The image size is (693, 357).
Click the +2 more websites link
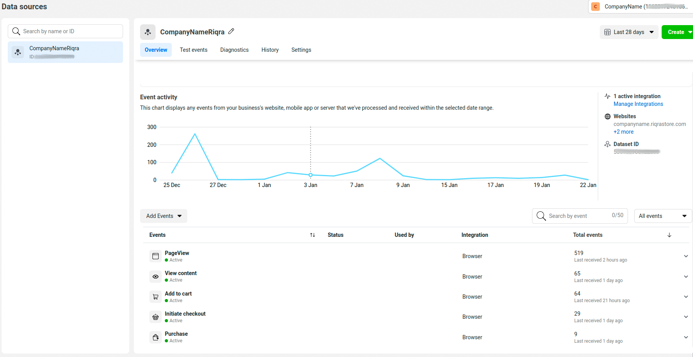624,132
